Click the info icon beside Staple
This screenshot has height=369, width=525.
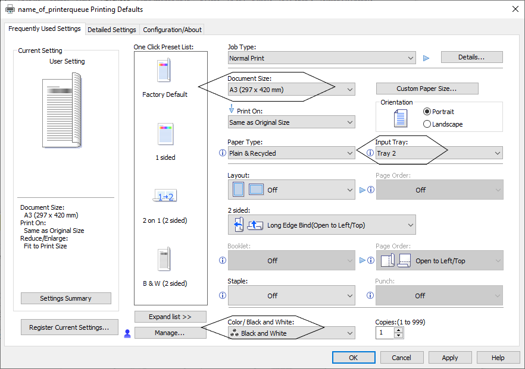(223, 295)
